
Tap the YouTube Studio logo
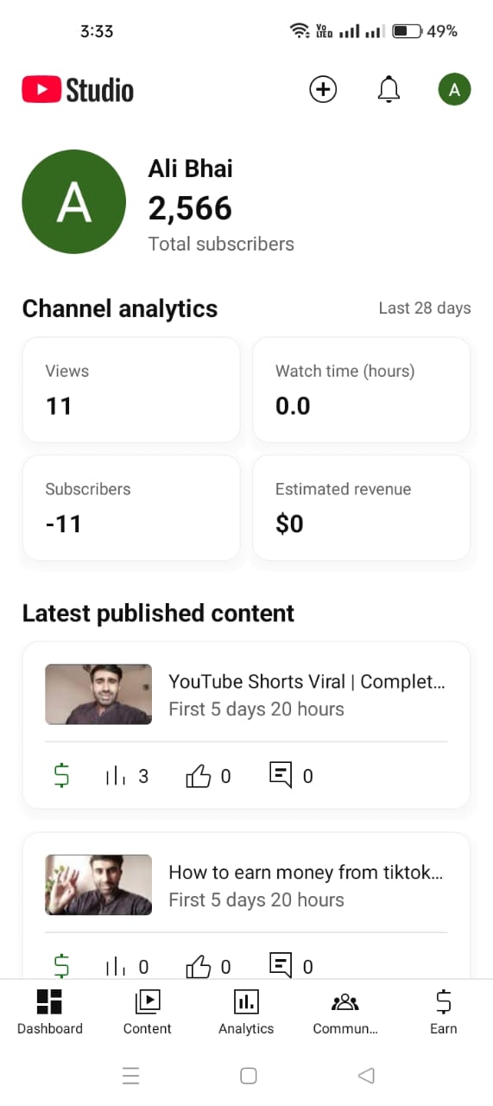[x=78, y=90]
